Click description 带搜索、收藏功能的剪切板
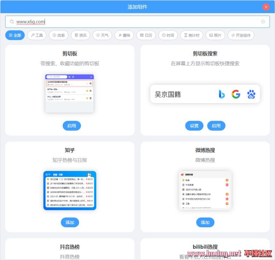Screen dimensions: 275x260 [70, 63]
